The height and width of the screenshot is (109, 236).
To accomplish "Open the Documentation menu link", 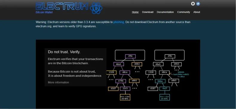I will point(165,12).
